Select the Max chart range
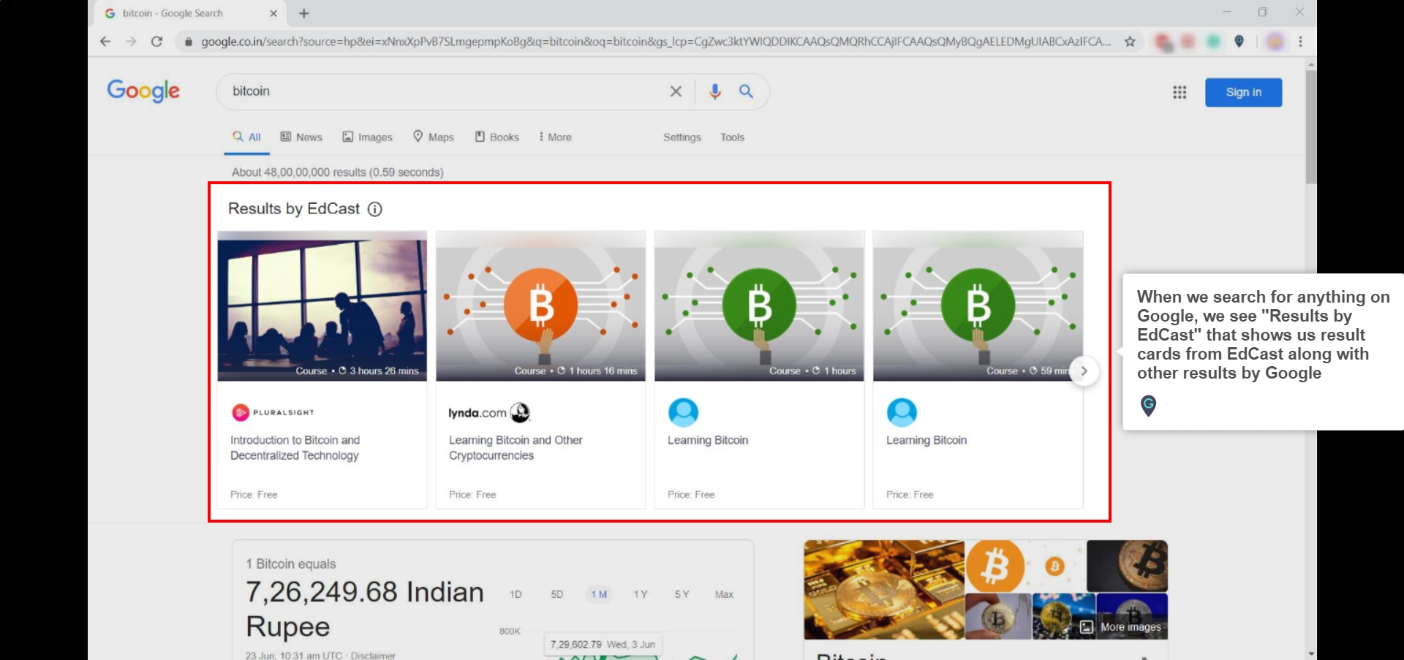The width and height of the screenshot is (1404, 660). coord(724,594)
